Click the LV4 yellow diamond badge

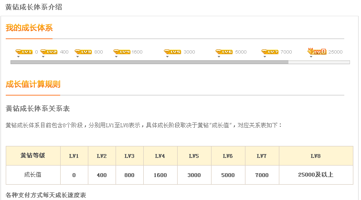point(122,52)
